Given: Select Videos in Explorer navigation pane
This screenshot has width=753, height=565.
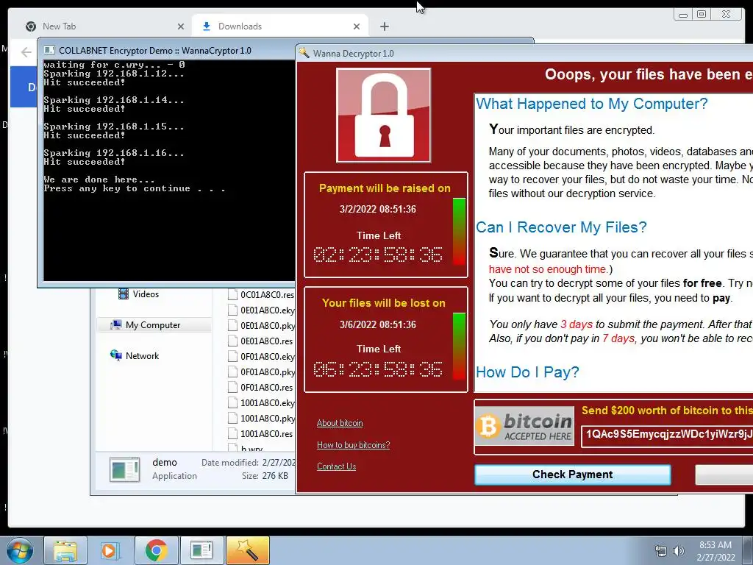Looking at the screenshot, I should click(146, 294).
